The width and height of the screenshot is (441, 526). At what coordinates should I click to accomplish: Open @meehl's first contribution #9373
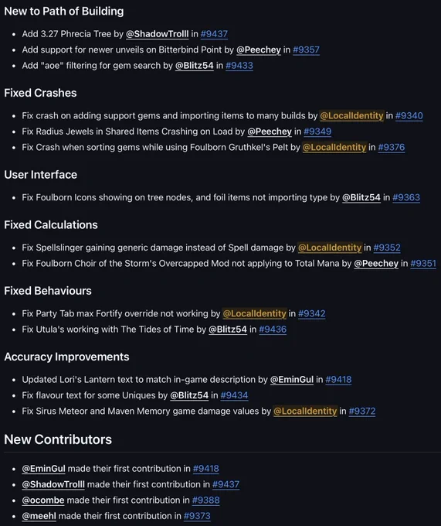point(197,516)
